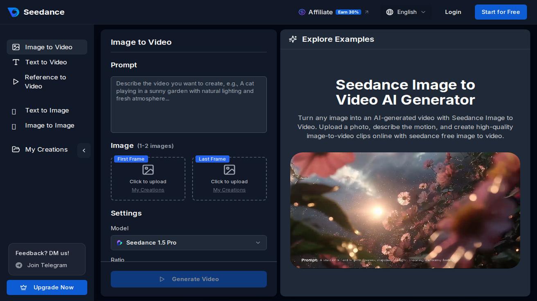This screenshot has width=537, height=301.
Task: Click the Last Frame label tag
Action: point(212,159)
